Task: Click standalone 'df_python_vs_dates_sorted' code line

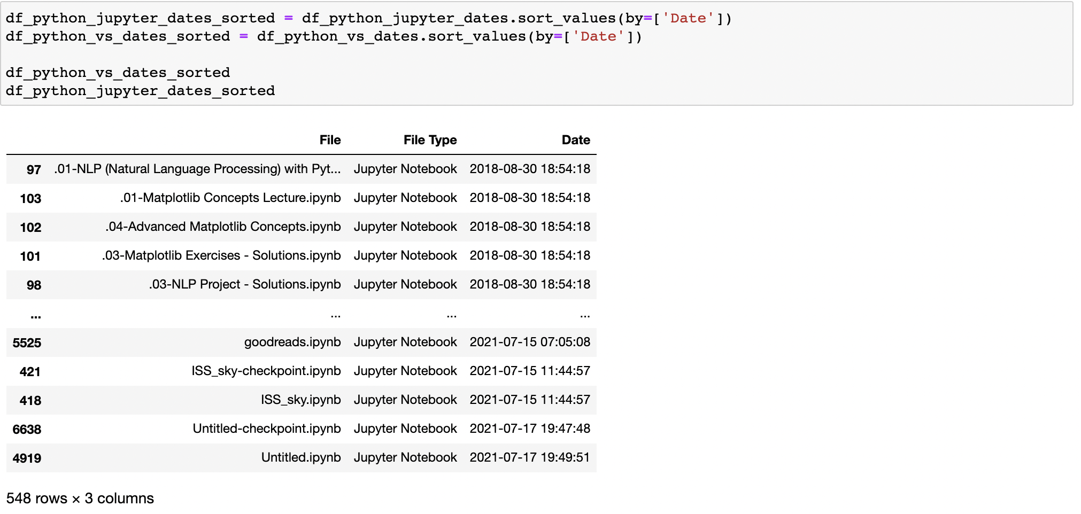Action: click(x=118, y=73)
